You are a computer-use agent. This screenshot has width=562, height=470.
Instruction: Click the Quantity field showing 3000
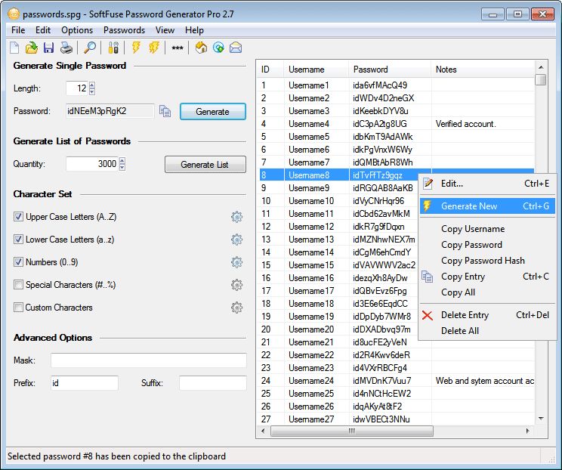point(92,164)
